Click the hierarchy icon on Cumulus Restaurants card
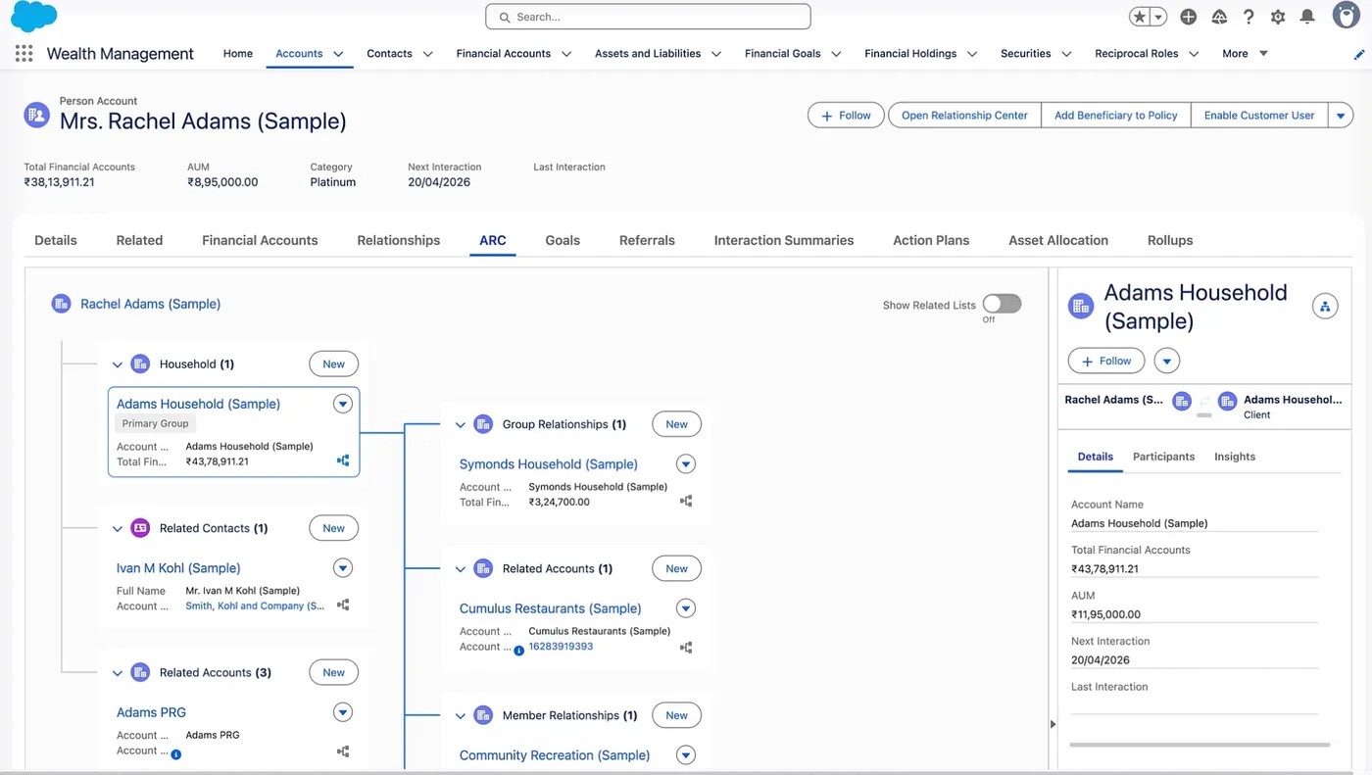 pos(686,647)
